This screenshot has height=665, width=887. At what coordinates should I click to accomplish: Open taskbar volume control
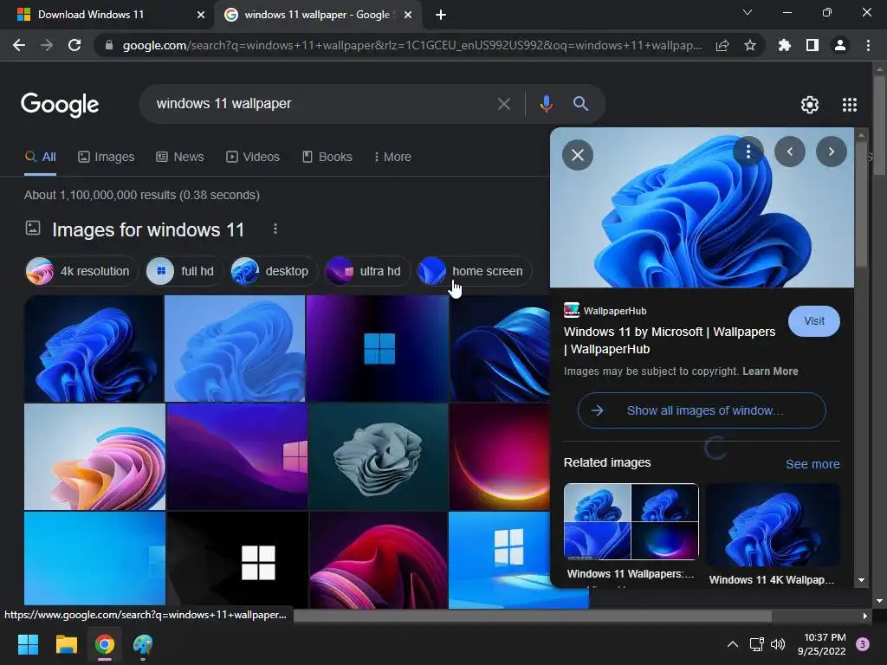coord(778,644)
